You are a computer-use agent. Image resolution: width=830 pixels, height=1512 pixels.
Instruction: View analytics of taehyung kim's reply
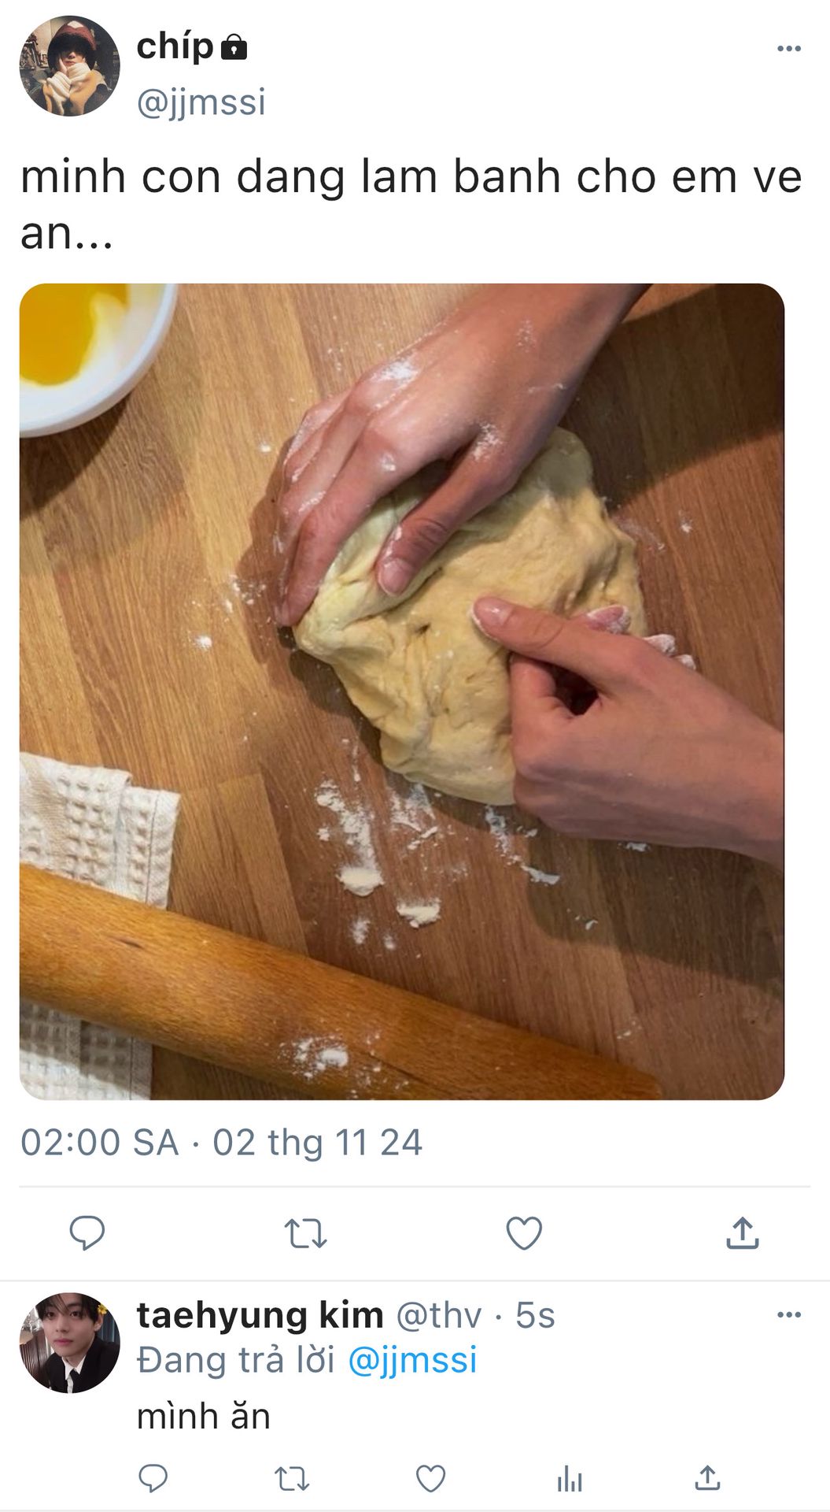point(570,1479)
